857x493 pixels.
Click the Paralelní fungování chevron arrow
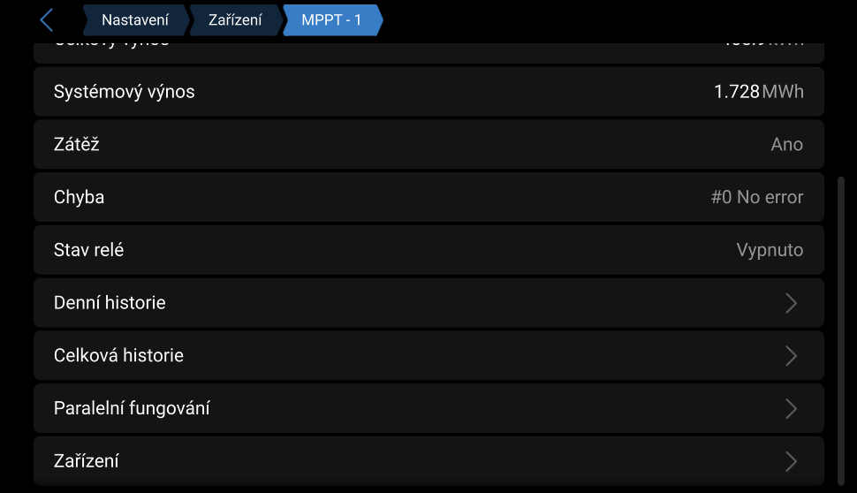791,409
